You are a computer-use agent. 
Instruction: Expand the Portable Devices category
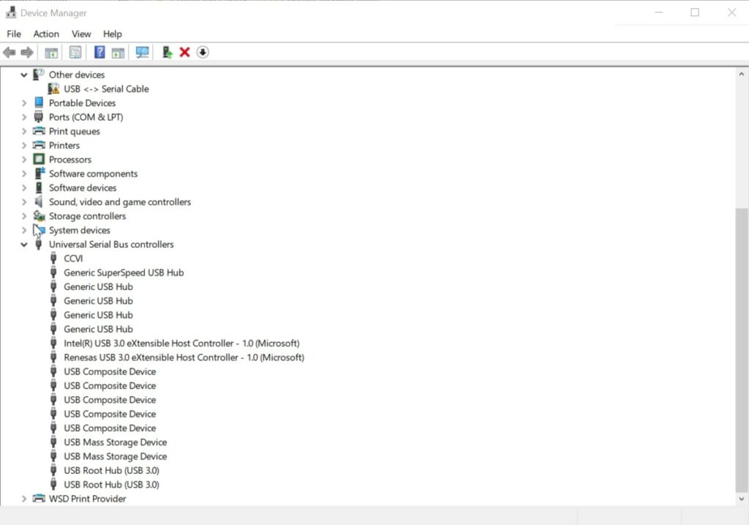pyautogui.click(x=24, y=103)
